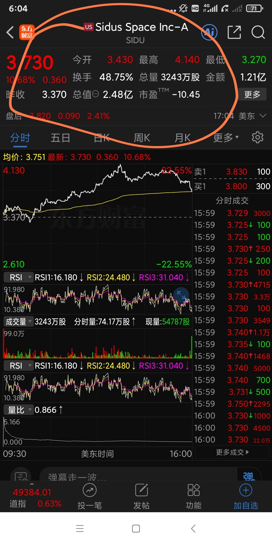Open chart settings gear icon
Screen dimensions: 272x545
click(x=258, y=137)
